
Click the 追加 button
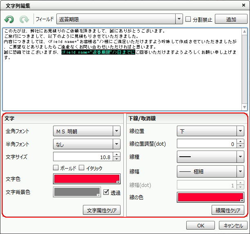point(231,19)
